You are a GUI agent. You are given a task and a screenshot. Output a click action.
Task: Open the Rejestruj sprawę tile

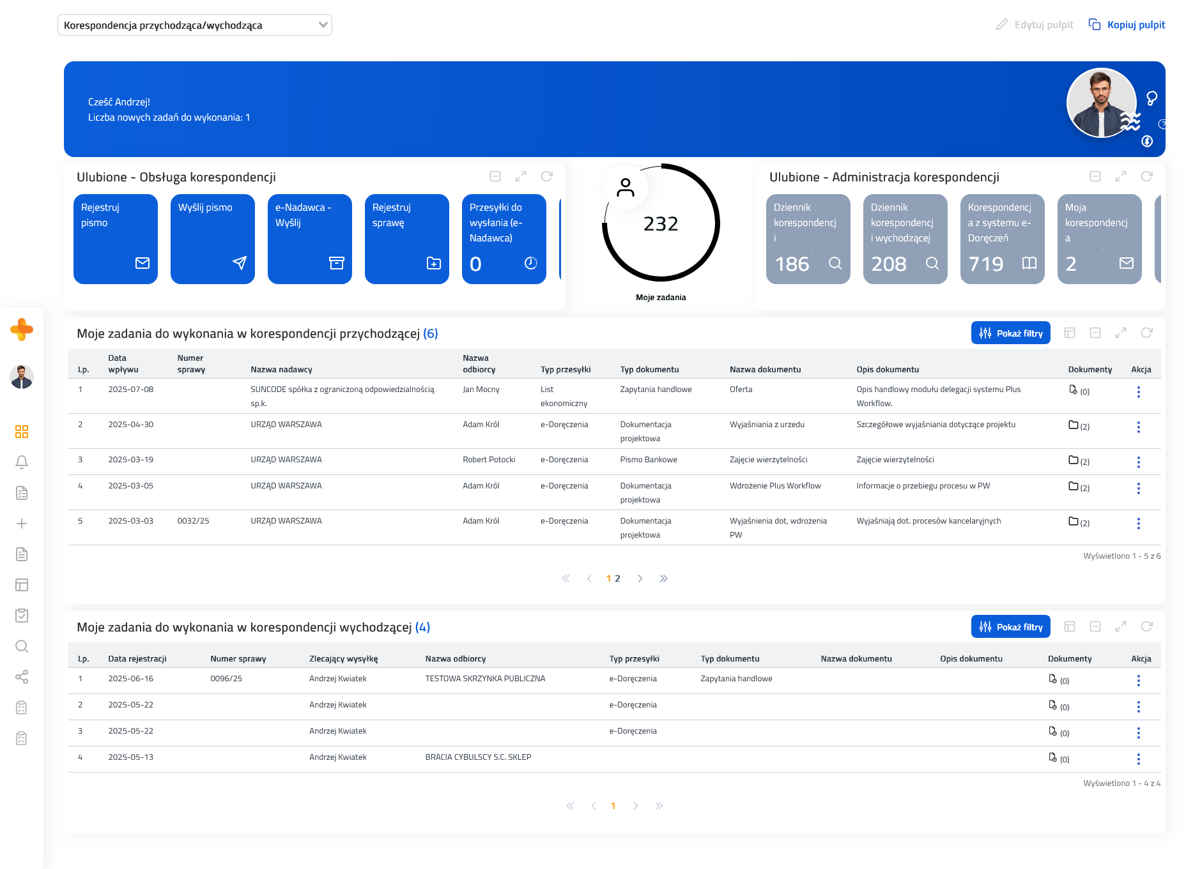point(407,239)
